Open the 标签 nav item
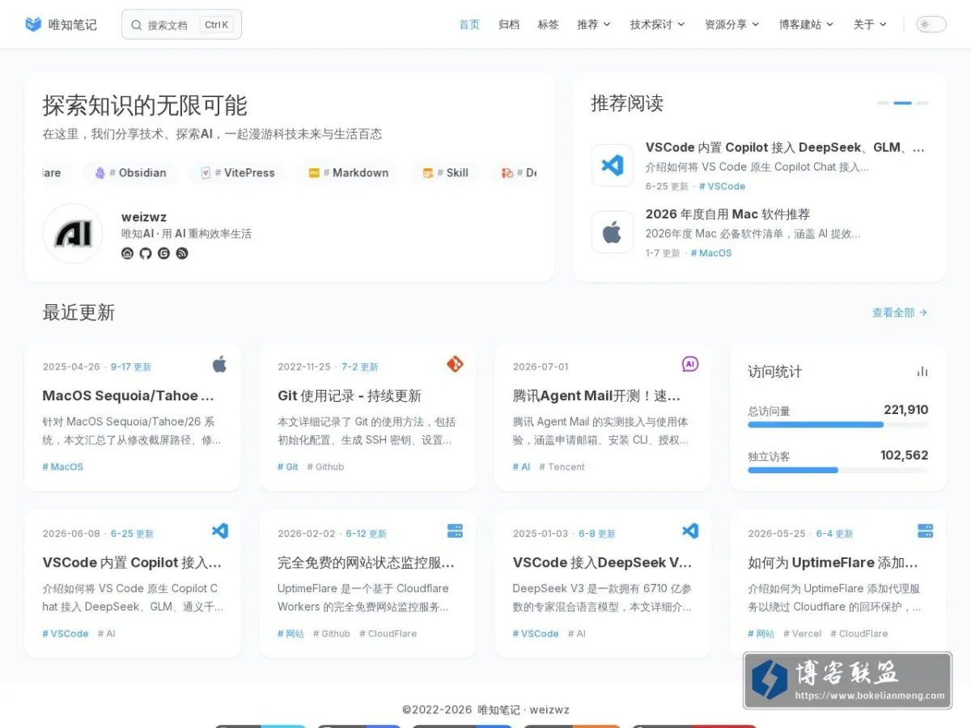Screen dimensions: 971x728 click(548, 24)
